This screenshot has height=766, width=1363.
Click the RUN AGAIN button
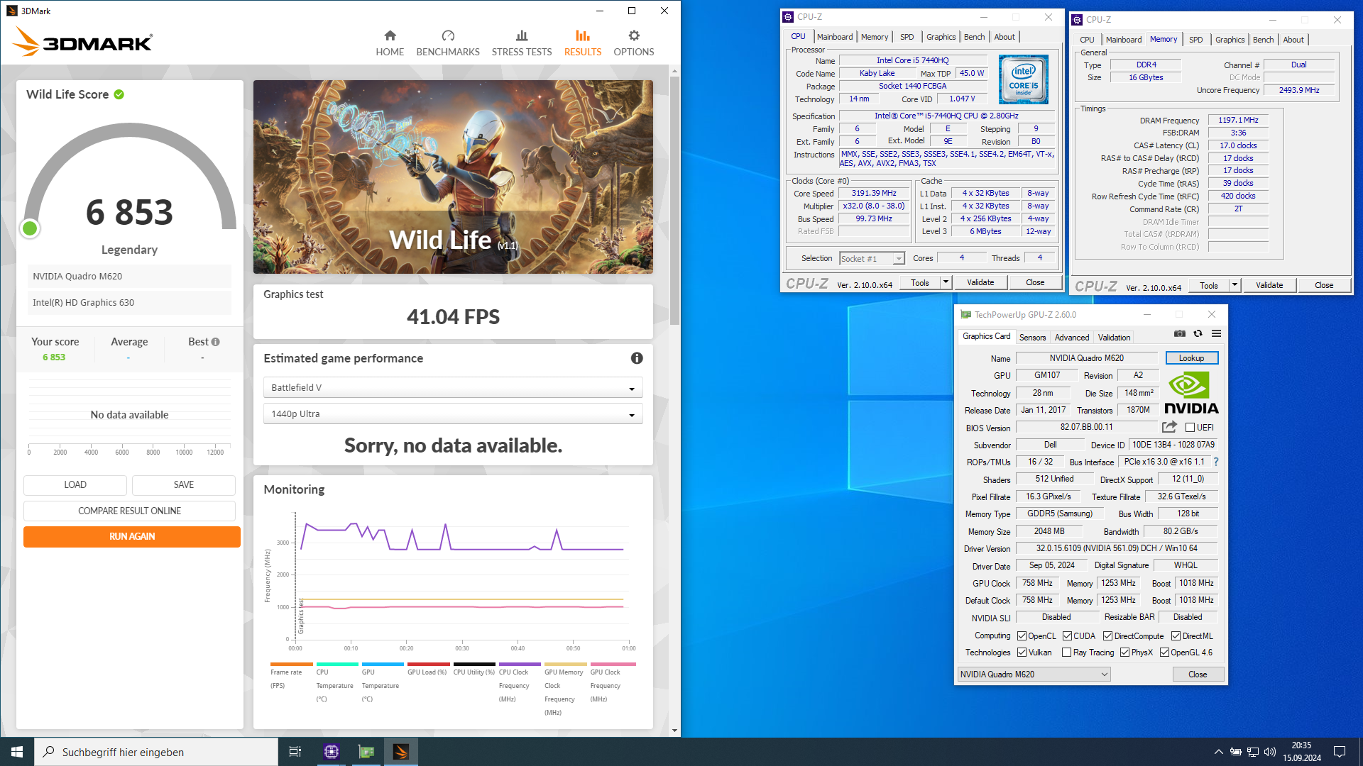pyautogui.click(x=132, y=536)
